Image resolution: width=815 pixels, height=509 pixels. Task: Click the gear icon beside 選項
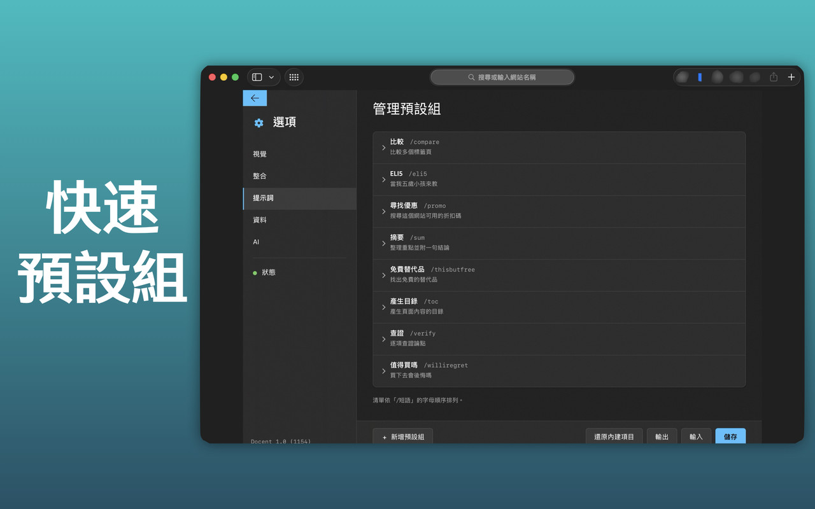[259, 123]
